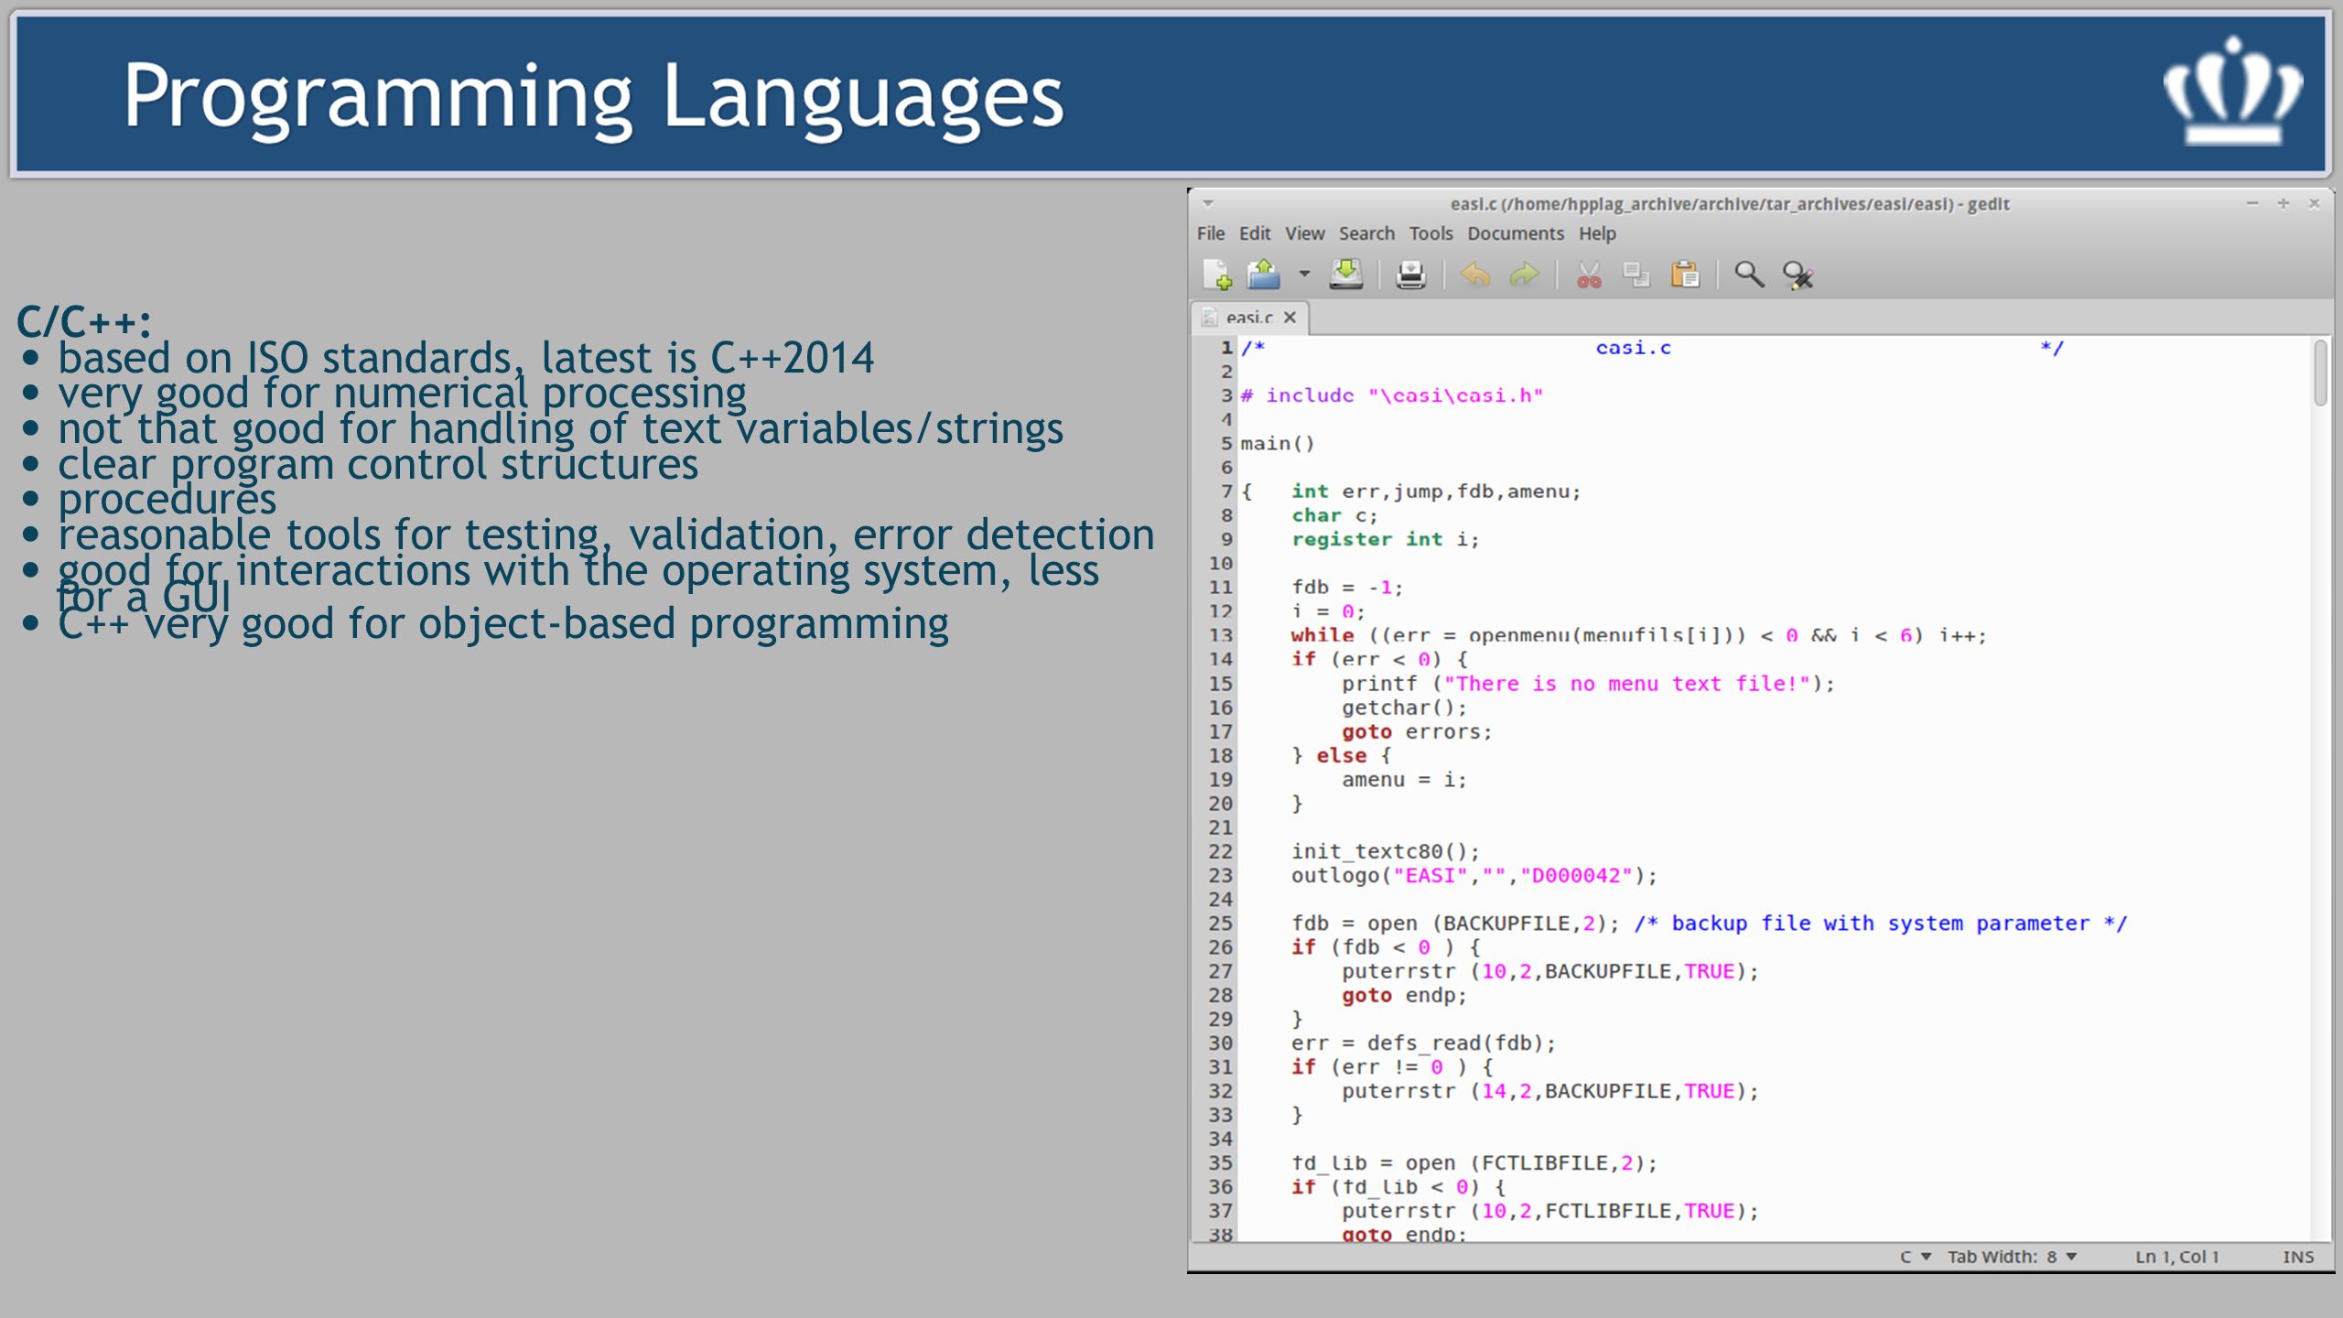Click bullet 'clear program control structures'
The width and height of the screenshot is (2343, 1318).
(377, 464)
